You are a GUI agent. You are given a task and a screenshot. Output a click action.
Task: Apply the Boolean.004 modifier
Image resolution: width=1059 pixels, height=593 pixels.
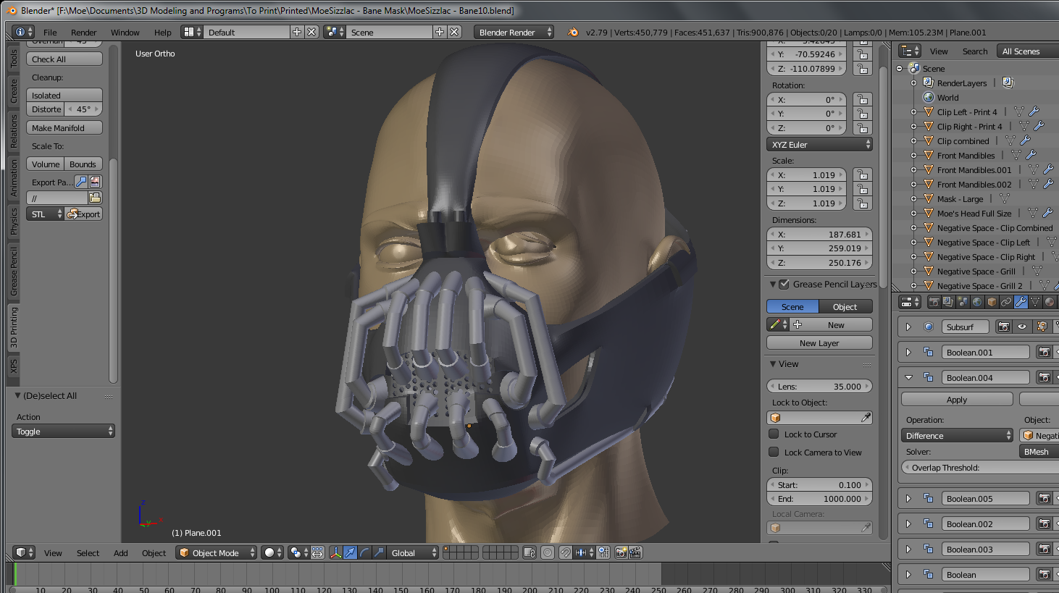pos(956,400)
